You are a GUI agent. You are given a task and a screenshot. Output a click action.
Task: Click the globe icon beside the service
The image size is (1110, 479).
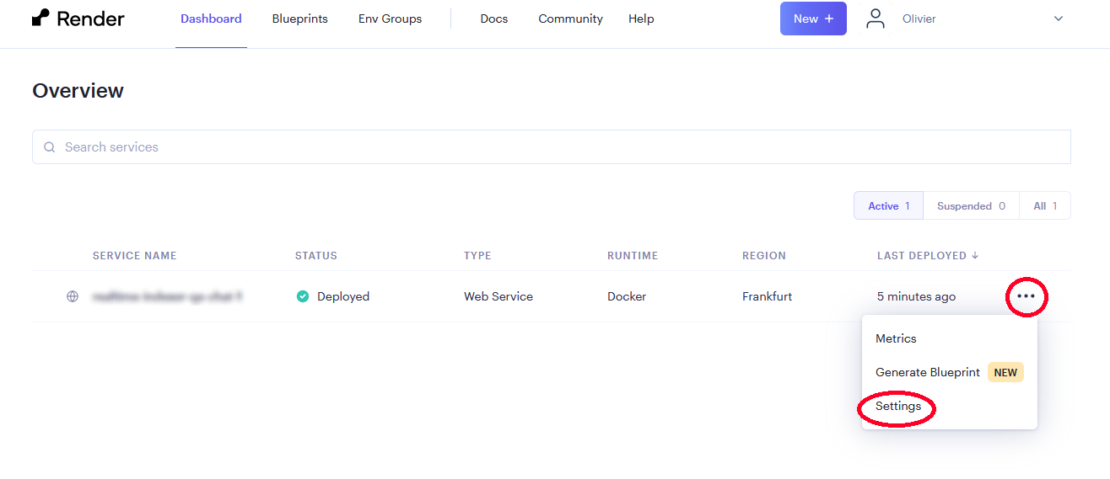point(73,296)
